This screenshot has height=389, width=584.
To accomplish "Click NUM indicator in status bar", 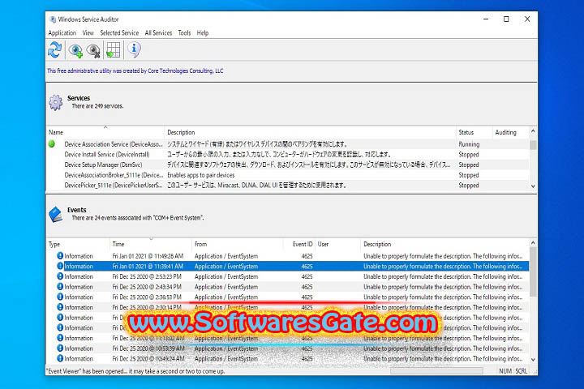I will click(x=505, y=370).
